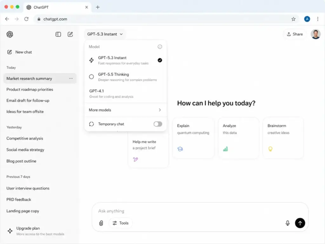Click the compose new chat pencil icon
The height and width of the screenshot is (244, 325).
click(x=70, y=34)
